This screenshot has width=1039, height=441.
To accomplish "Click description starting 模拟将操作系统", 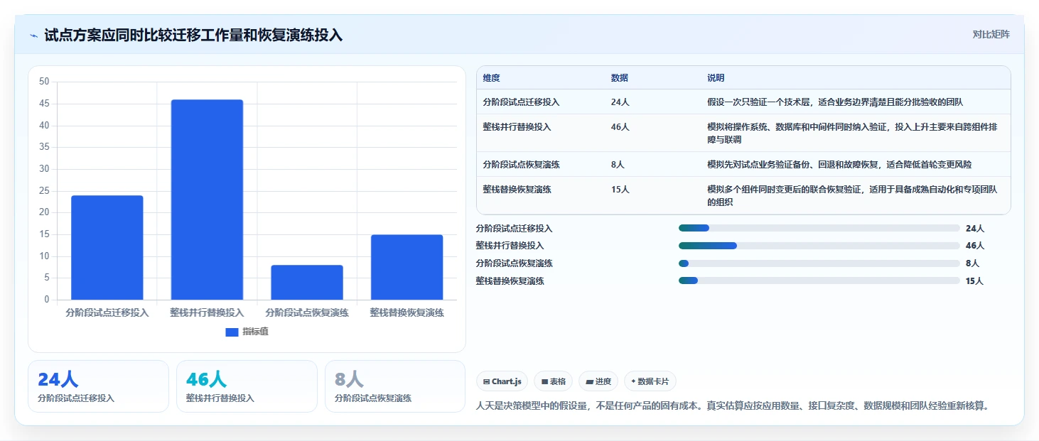I will tap(852, 134).
